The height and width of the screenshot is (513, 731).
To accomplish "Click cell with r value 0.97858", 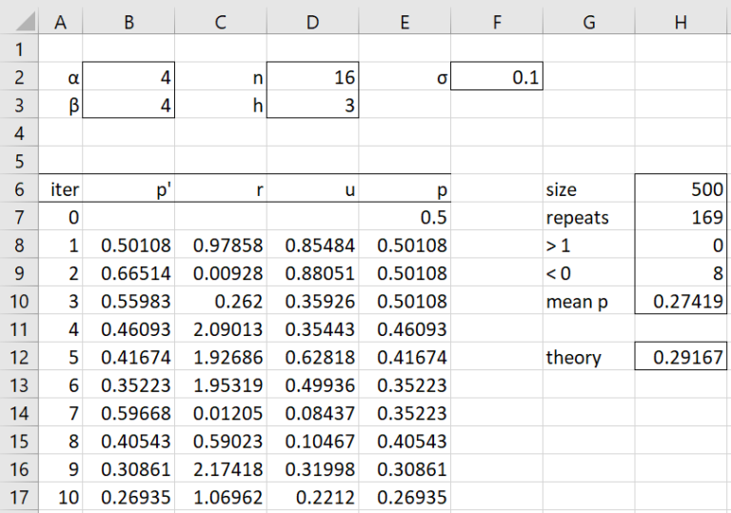I will [221, 245].
